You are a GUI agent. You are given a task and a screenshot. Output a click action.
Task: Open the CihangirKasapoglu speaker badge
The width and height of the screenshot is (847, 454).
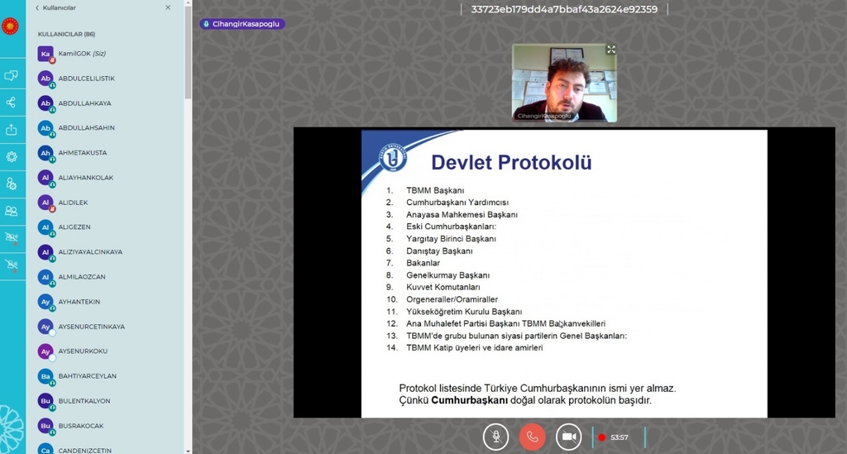click(242, 24)
